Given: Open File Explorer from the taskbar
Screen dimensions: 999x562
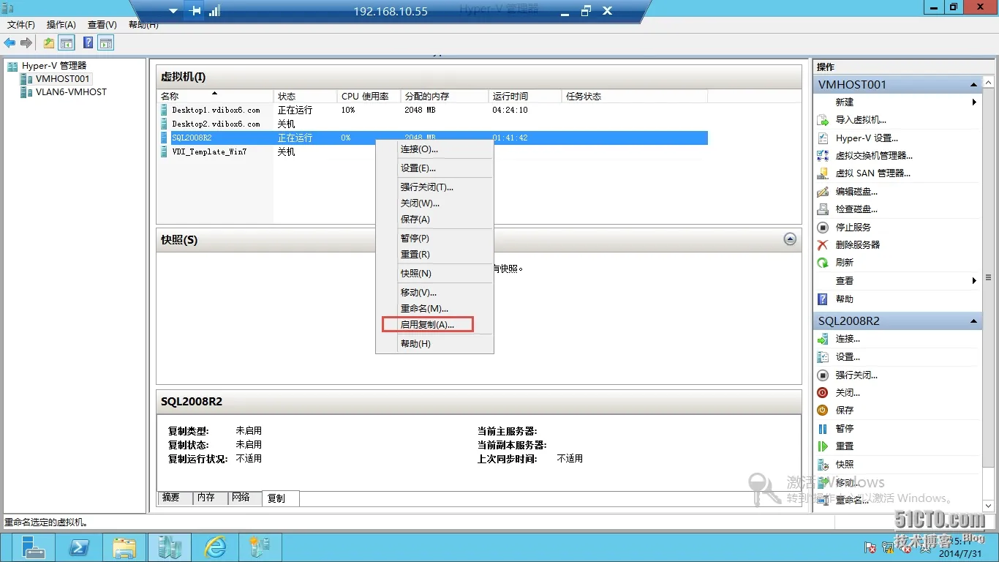Looking at the screenshot, I should click(x=124, y=547).
